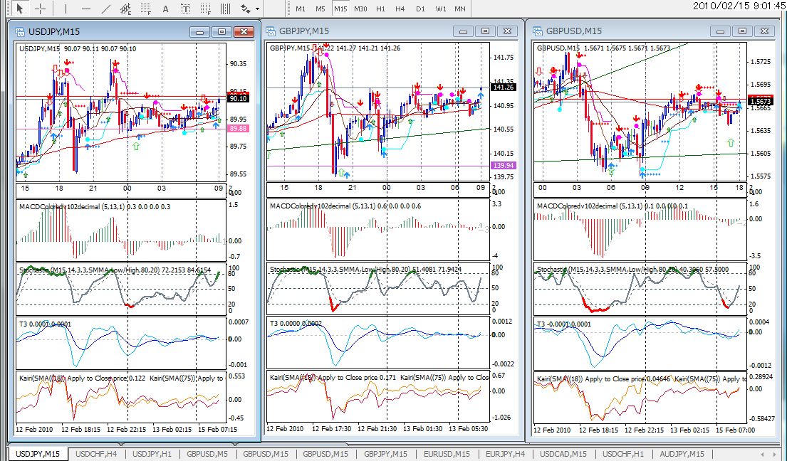Minimize the GBPJPY,M15 chart window
This screenshot has width=787, height=461.
[x=463, y=31]
